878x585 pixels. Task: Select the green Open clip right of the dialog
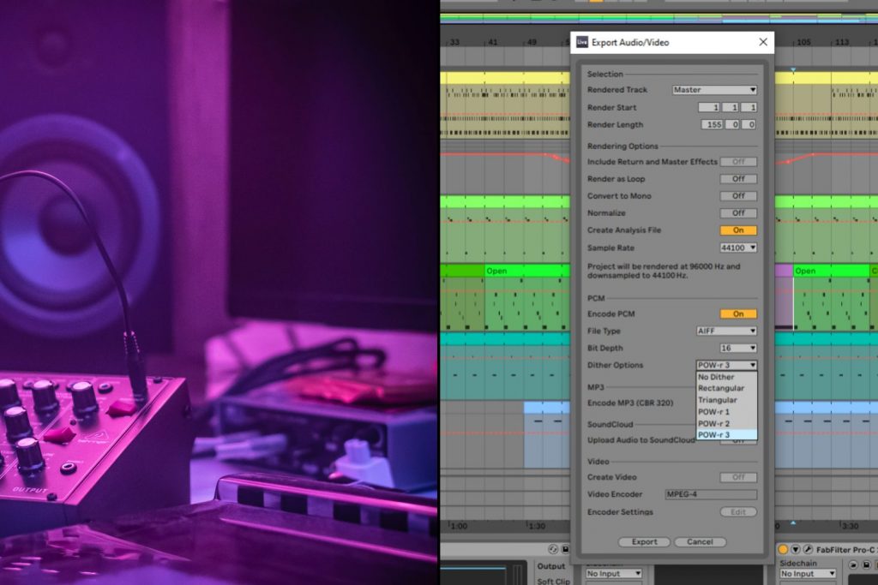coord(831,271)
